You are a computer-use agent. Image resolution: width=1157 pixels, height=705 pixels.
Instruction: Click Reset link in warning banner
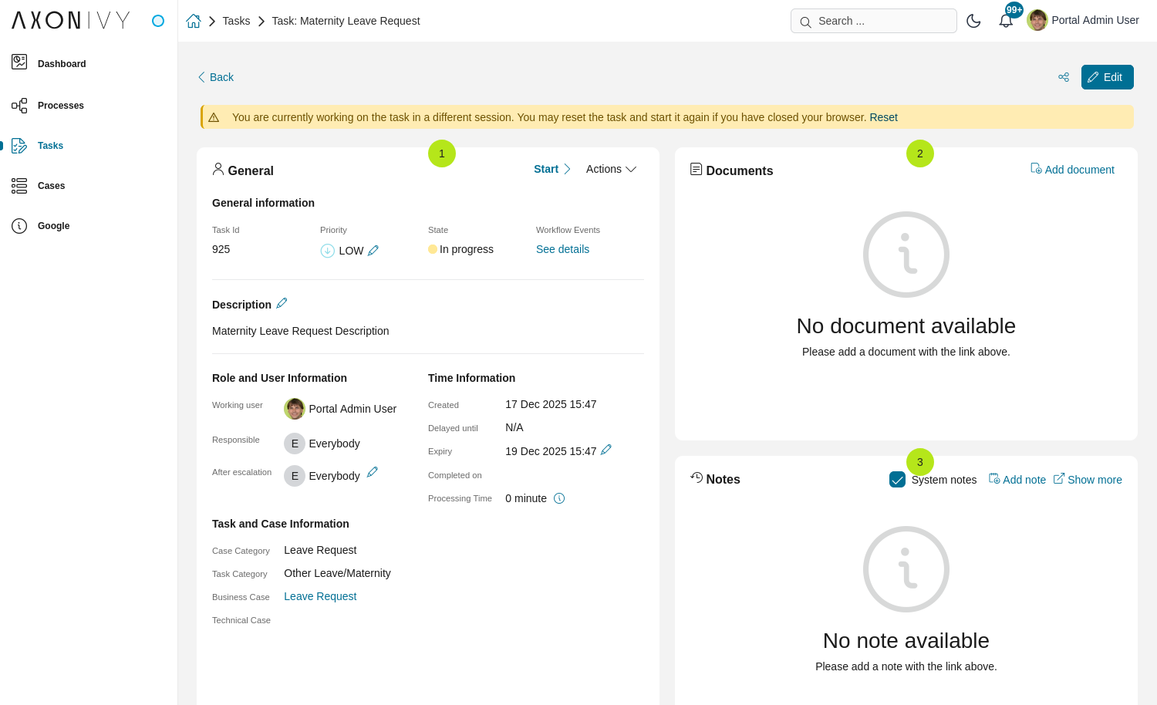coord(883,117)
